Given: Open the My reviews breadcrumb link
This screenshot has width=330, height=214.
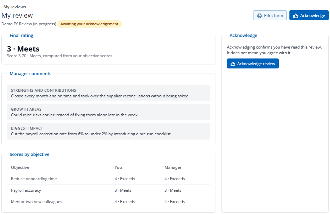Looking at the screenshot, I should tap(15, 7).
